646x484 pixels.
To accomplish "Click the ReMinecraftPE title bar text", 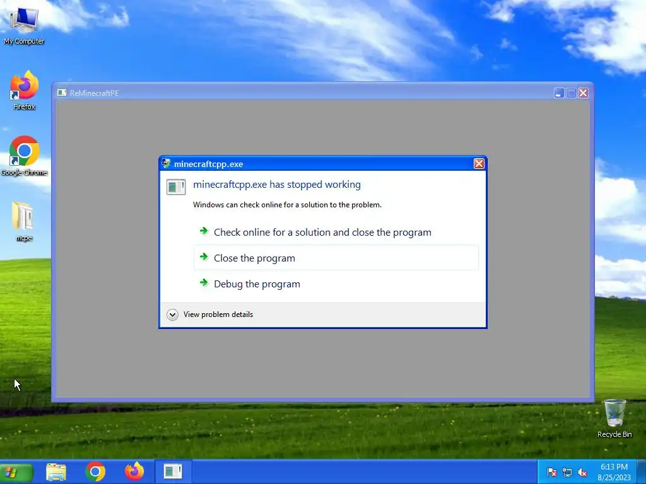I will pos(95,93).
